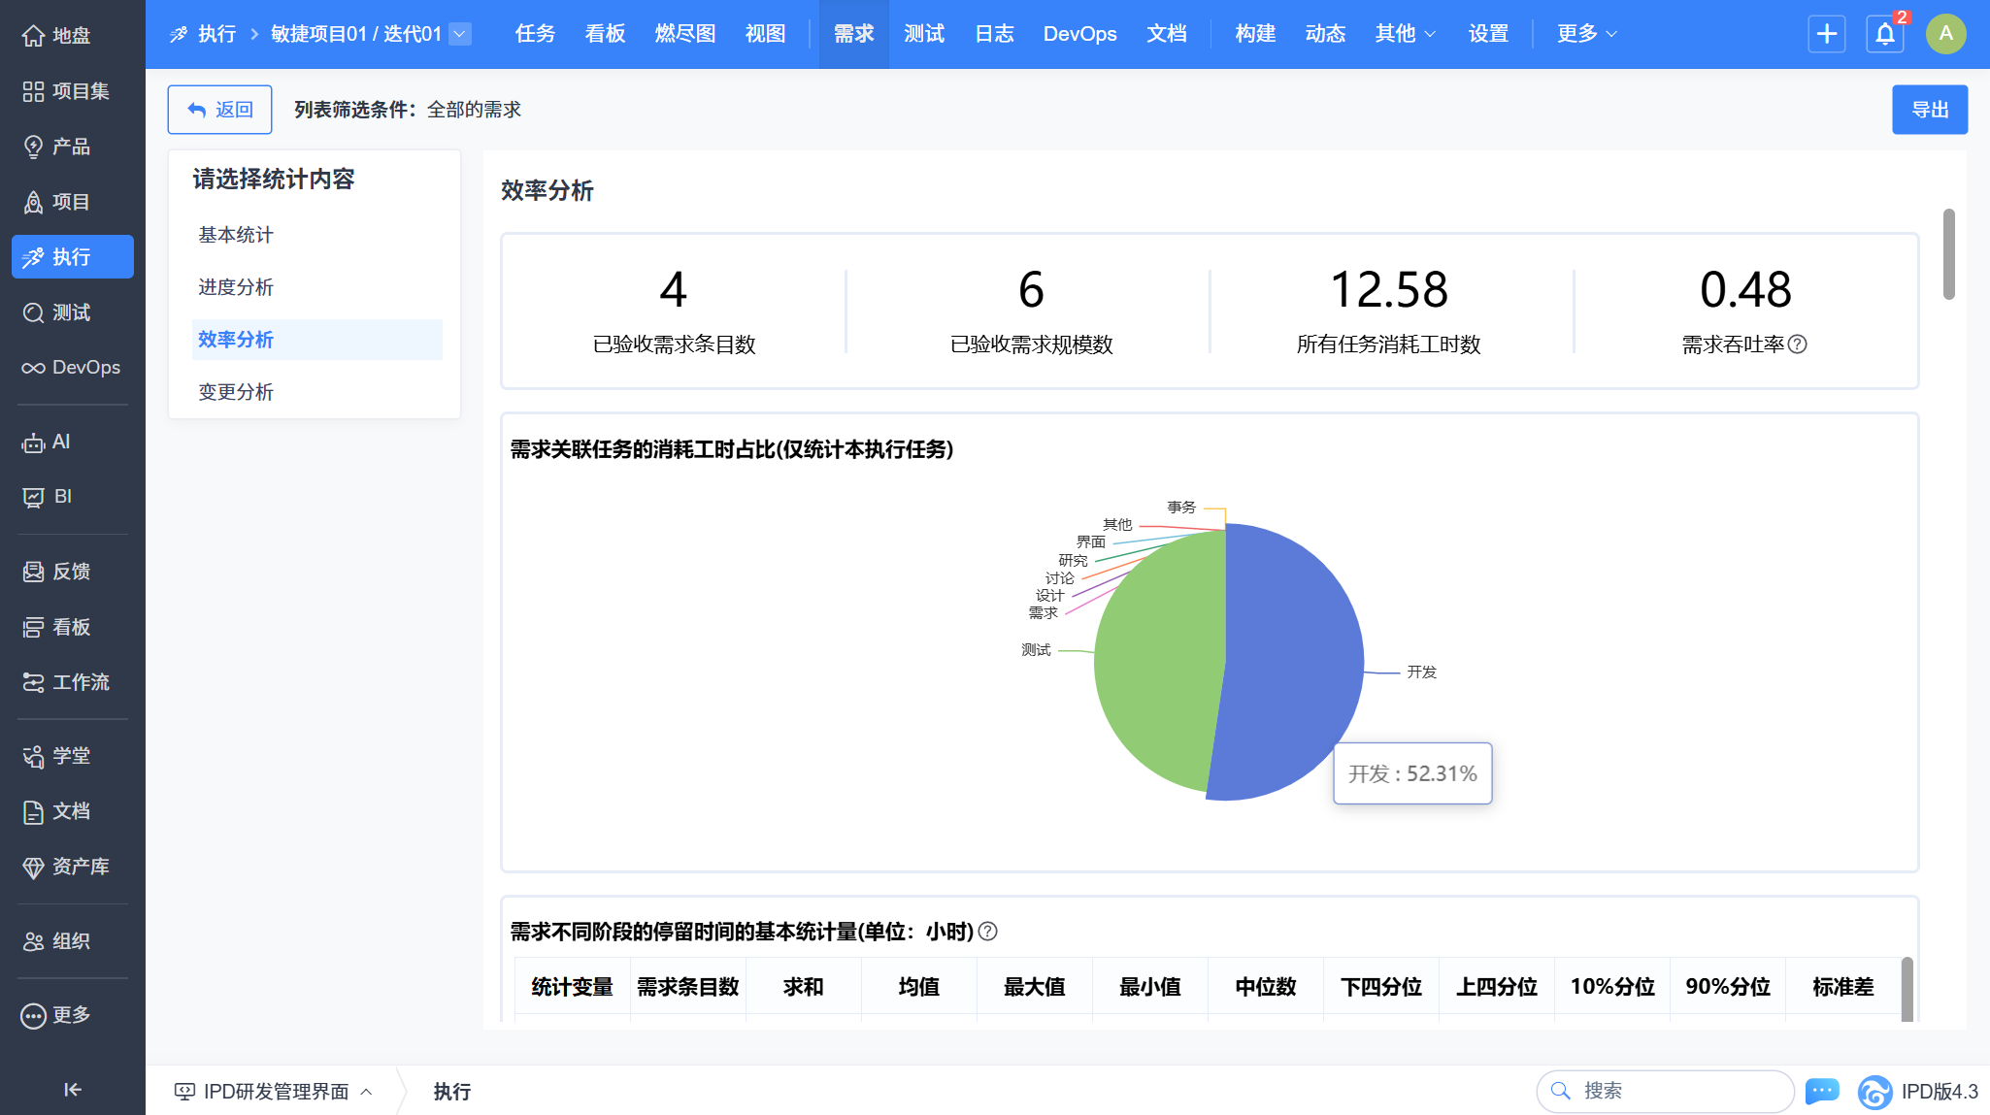Screen dimensions: 1990x1115
Task: Click the notification bell icon
Action: click(x=1884, y=35)
